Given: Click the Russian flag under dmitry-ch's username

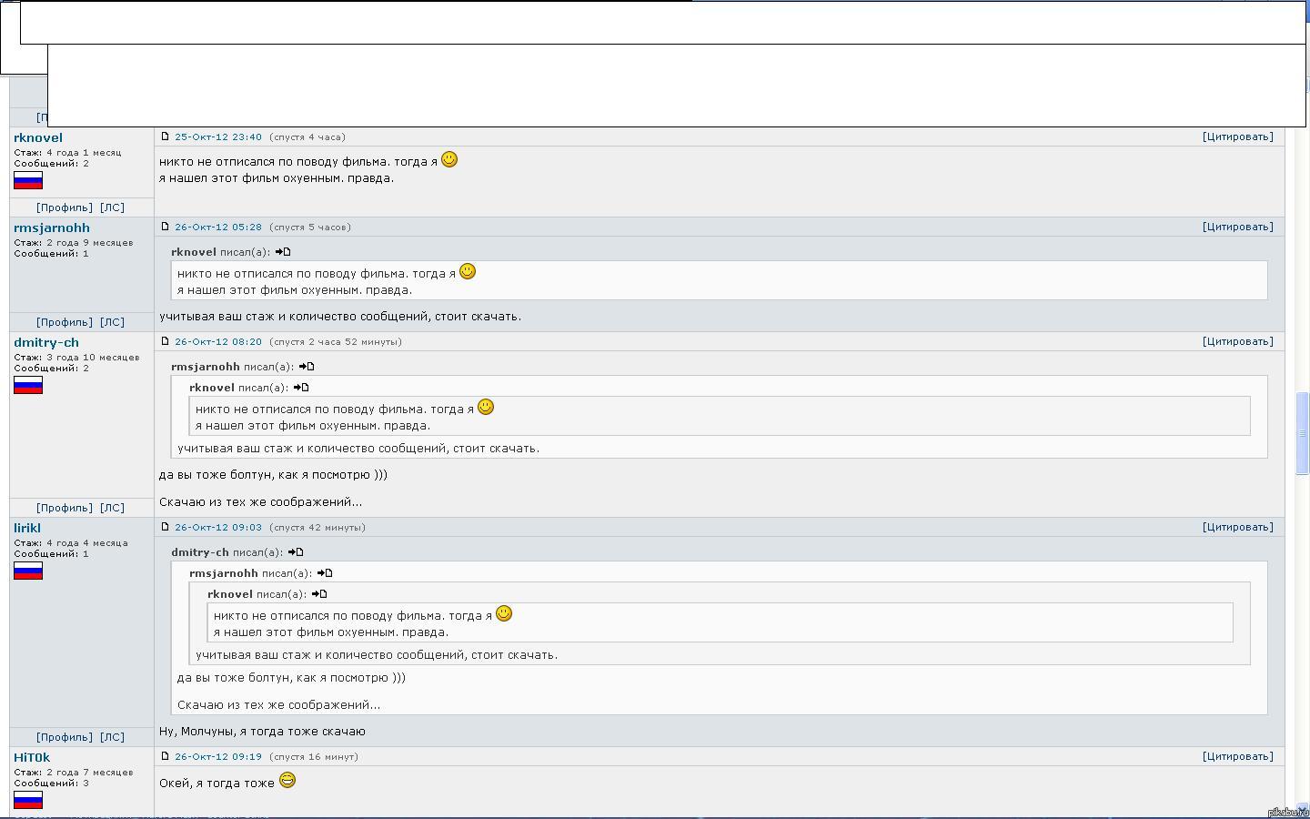Looking at the screenshot, I should pos(28,386).
